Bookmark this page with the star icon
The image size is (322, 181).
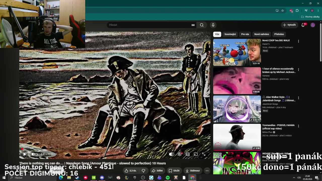[283, 11]
